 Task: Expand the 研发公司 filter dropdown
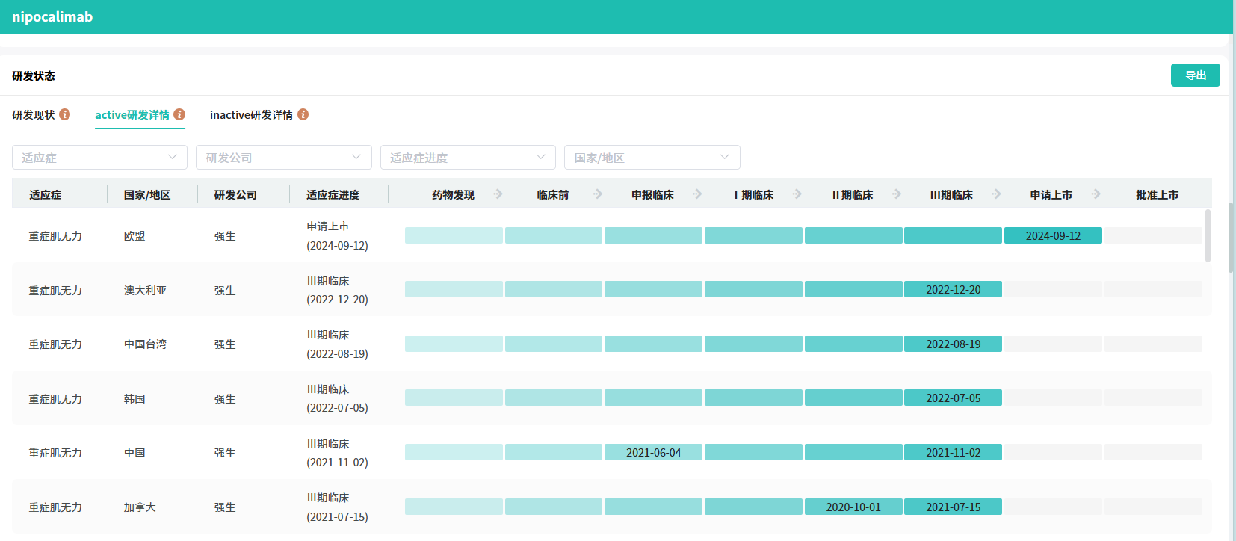283,158
